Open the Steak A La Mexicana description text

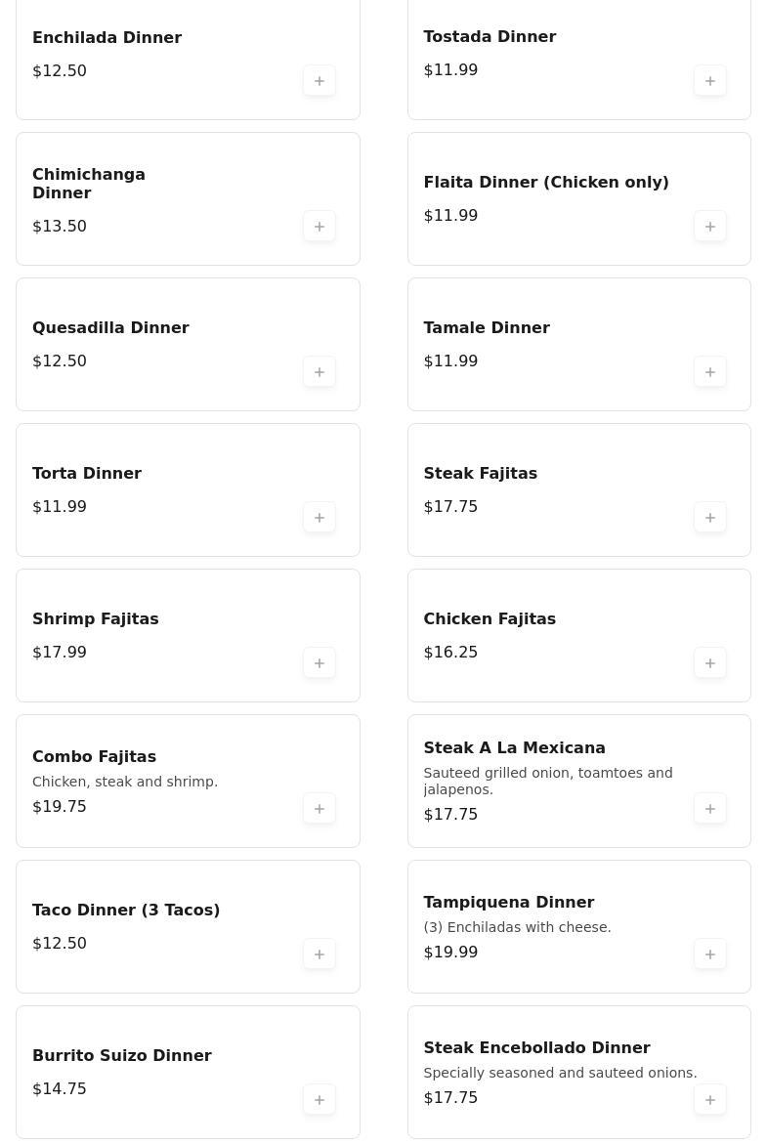click(x=547, y=781)
